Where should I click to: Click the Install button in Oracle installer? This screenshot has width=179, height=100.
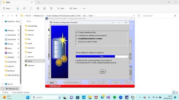pos(116,83)
